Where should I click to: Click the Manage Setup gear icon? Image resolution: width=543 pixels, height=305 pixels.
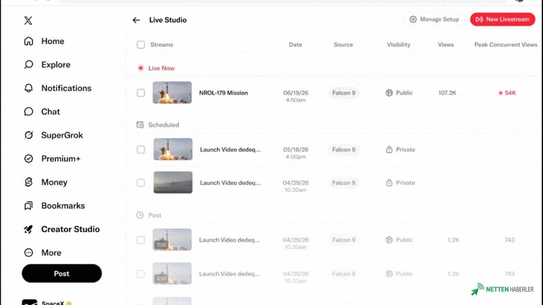coord(413,19)
